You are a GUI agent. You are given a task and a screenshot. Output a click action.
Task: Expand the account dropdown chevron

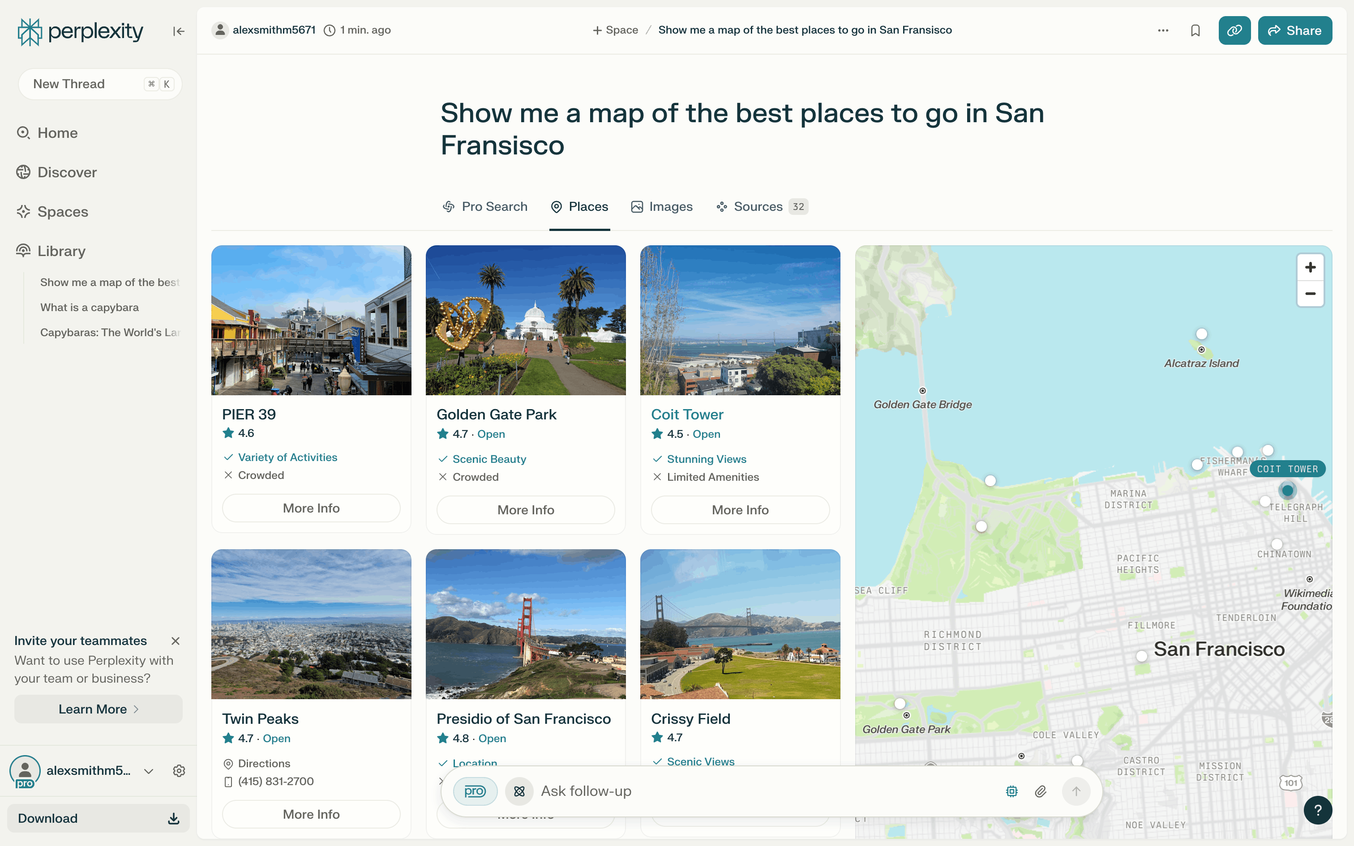(x=149, y=771)
